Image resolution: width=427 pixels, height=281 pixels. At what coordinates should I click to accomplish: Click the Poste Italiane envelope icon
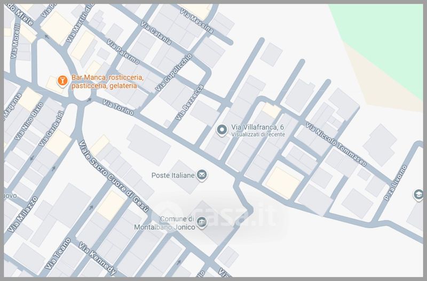click(x=202, y=174)
